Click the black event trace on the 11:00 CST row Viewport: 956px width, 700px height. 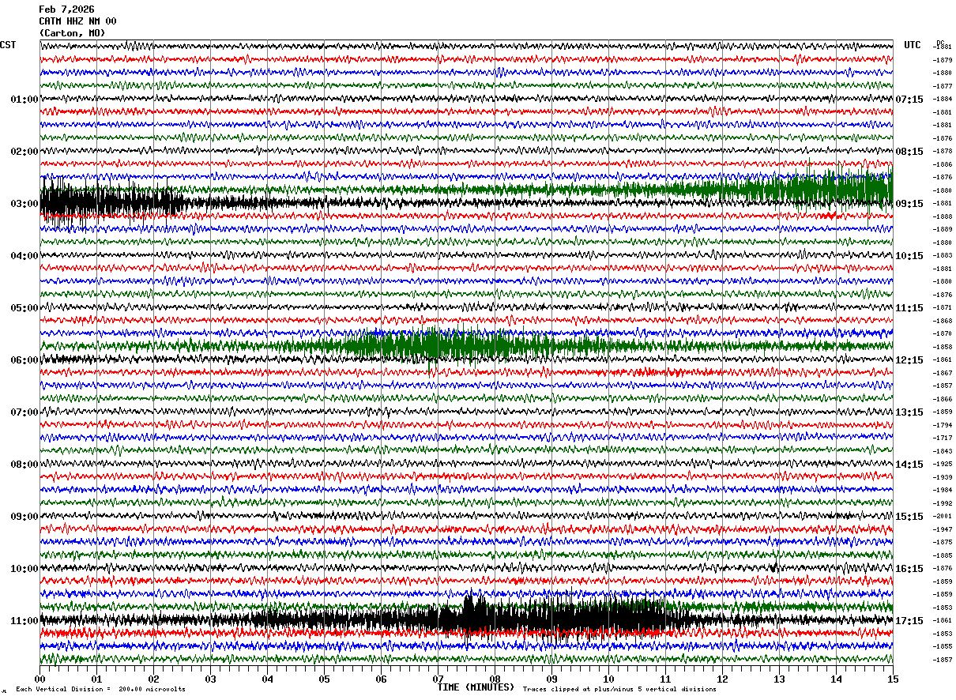[x=466, y=617]
